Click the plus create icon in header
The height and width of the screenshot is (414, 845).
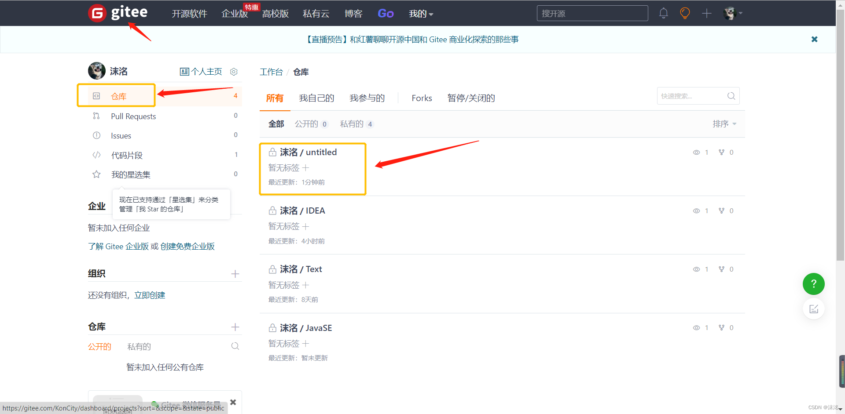click(x=707, y=13)
